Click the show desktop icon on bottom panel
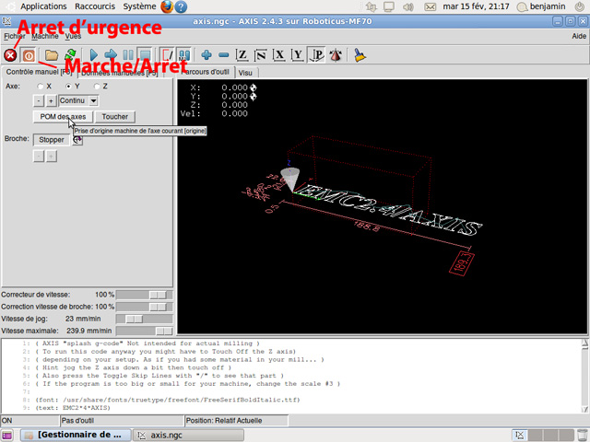590x442 pixels. point(6,436)
